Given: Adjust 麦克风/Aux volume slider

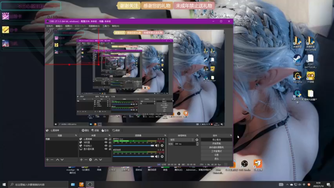Looking at the screenshot, I should 134,145.
